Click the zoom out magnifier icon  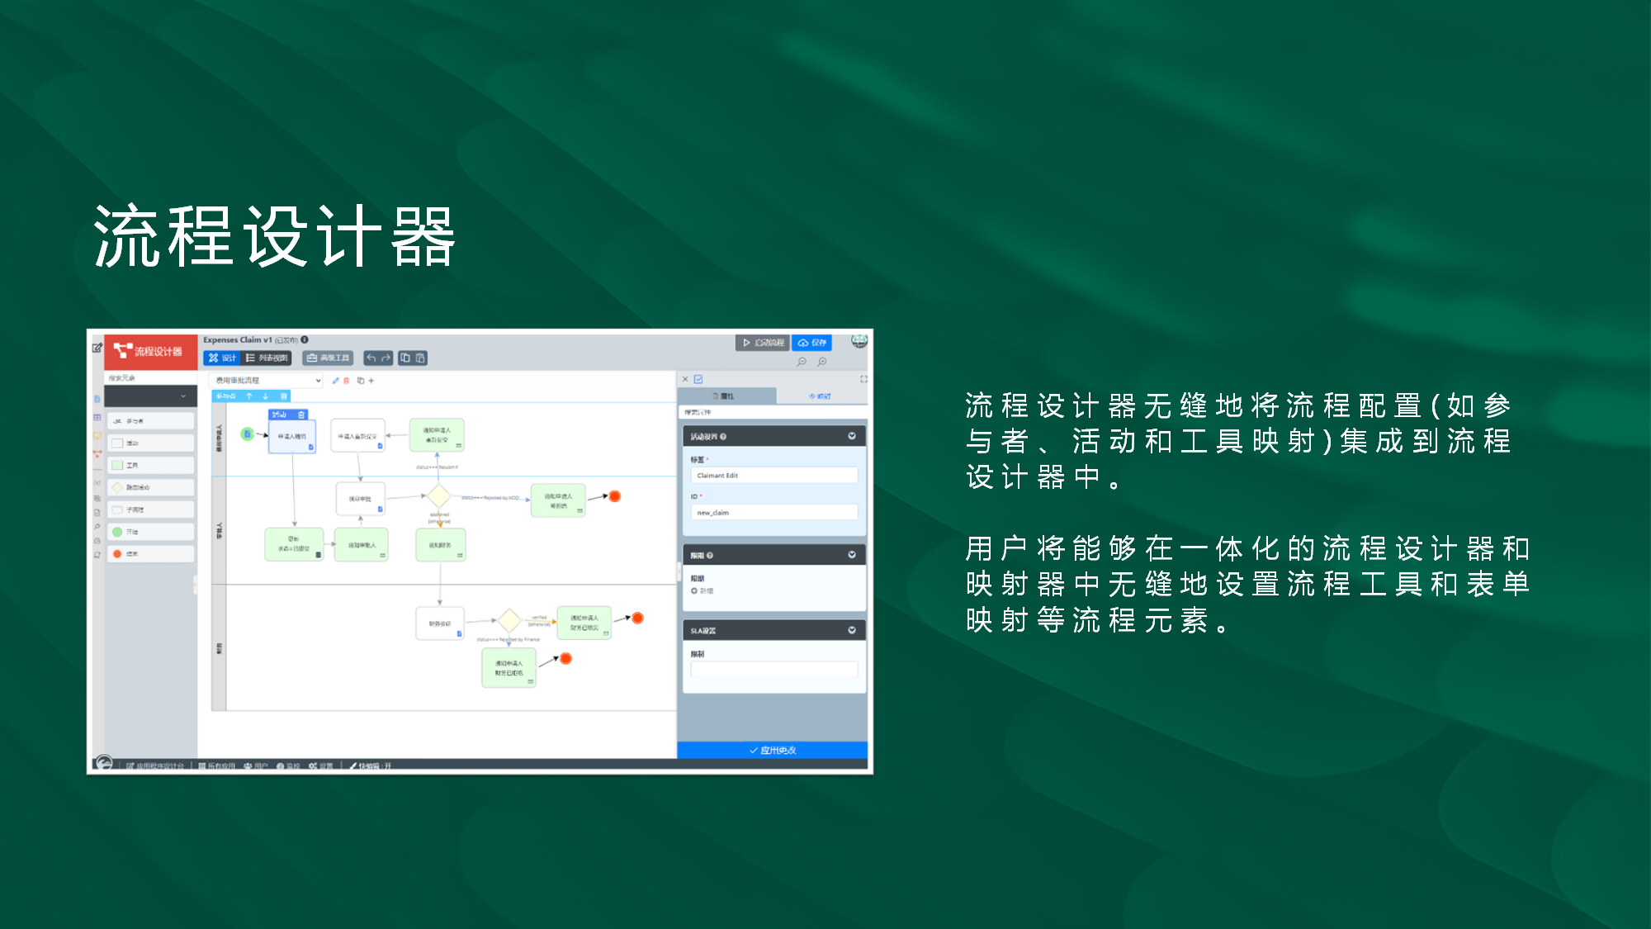[802, 362]
